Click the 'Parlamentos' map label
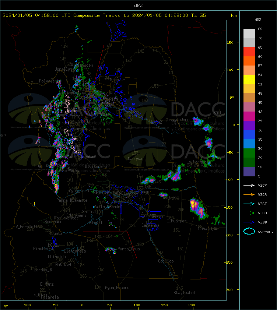277x310 pixels. coord(66,218)
